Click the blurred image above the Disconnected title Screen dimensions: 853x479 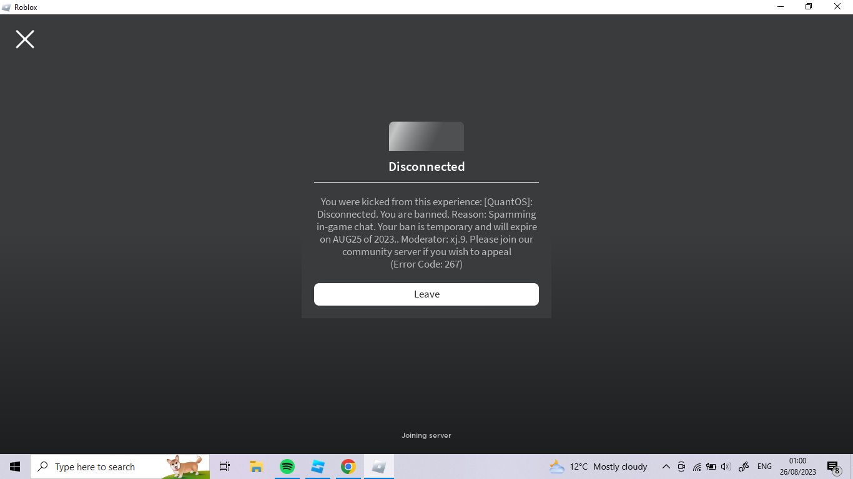pos(426,136)
